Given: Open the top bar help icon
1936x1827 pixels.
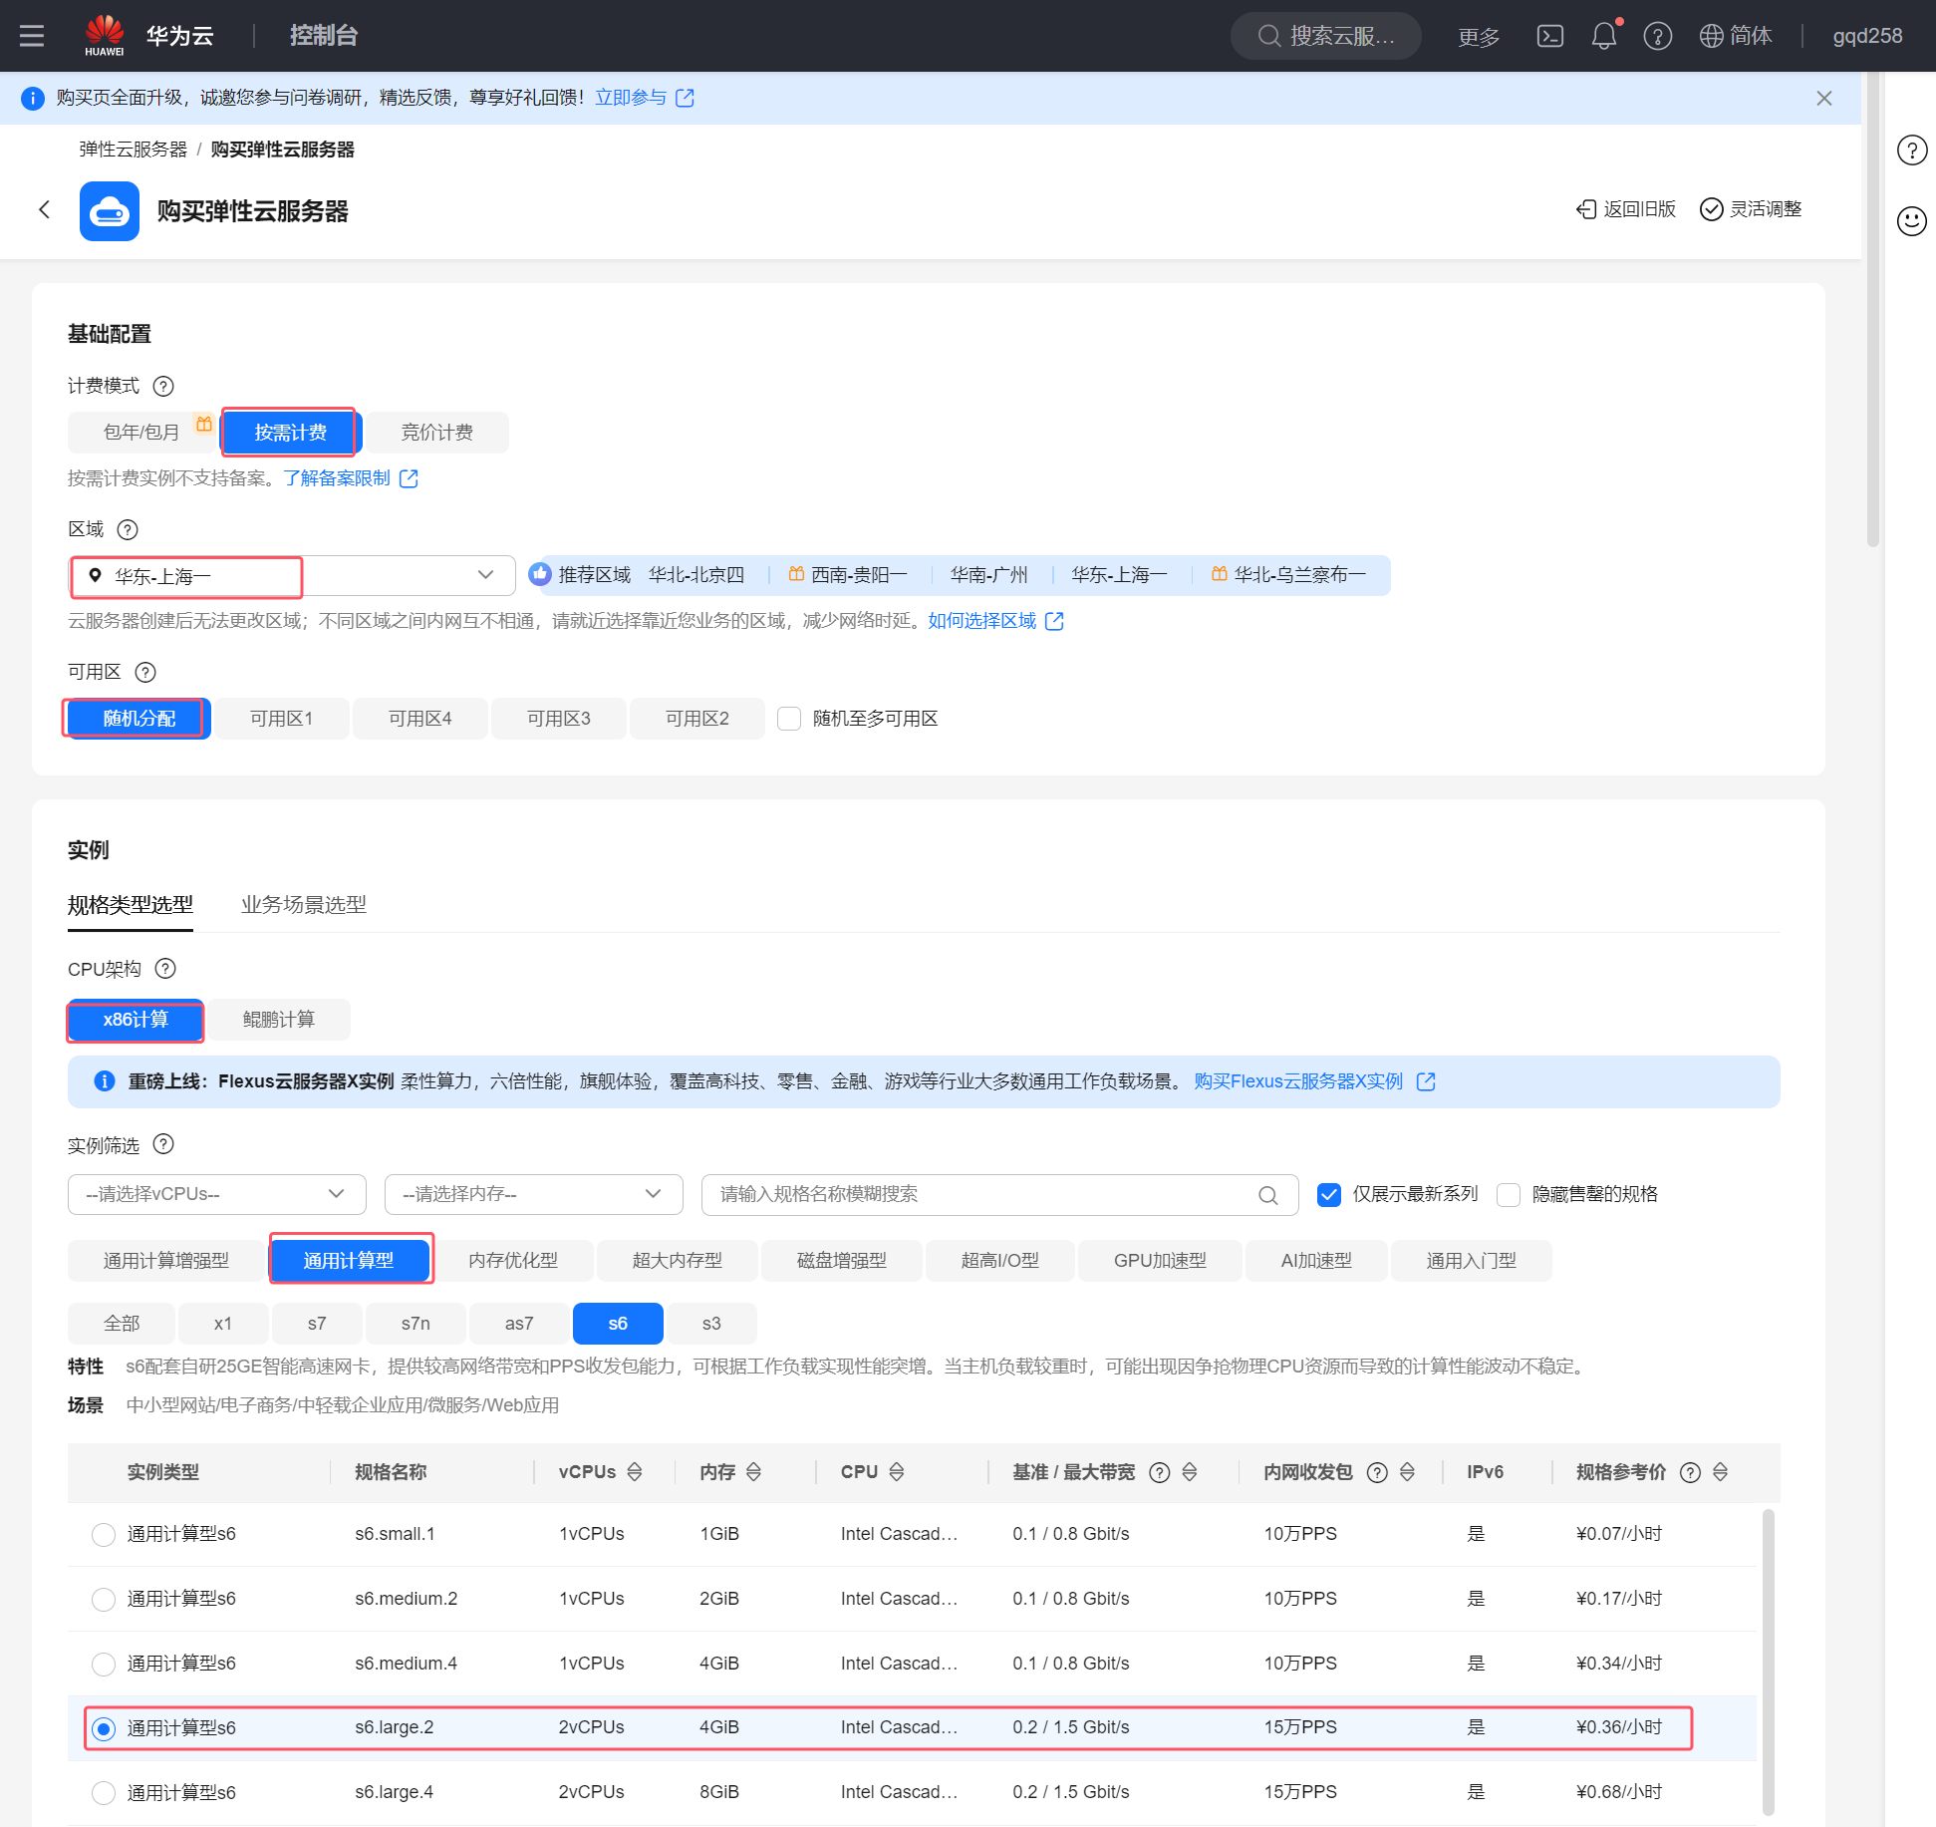Looking at the screenshot, I should tap(1657, 36).
